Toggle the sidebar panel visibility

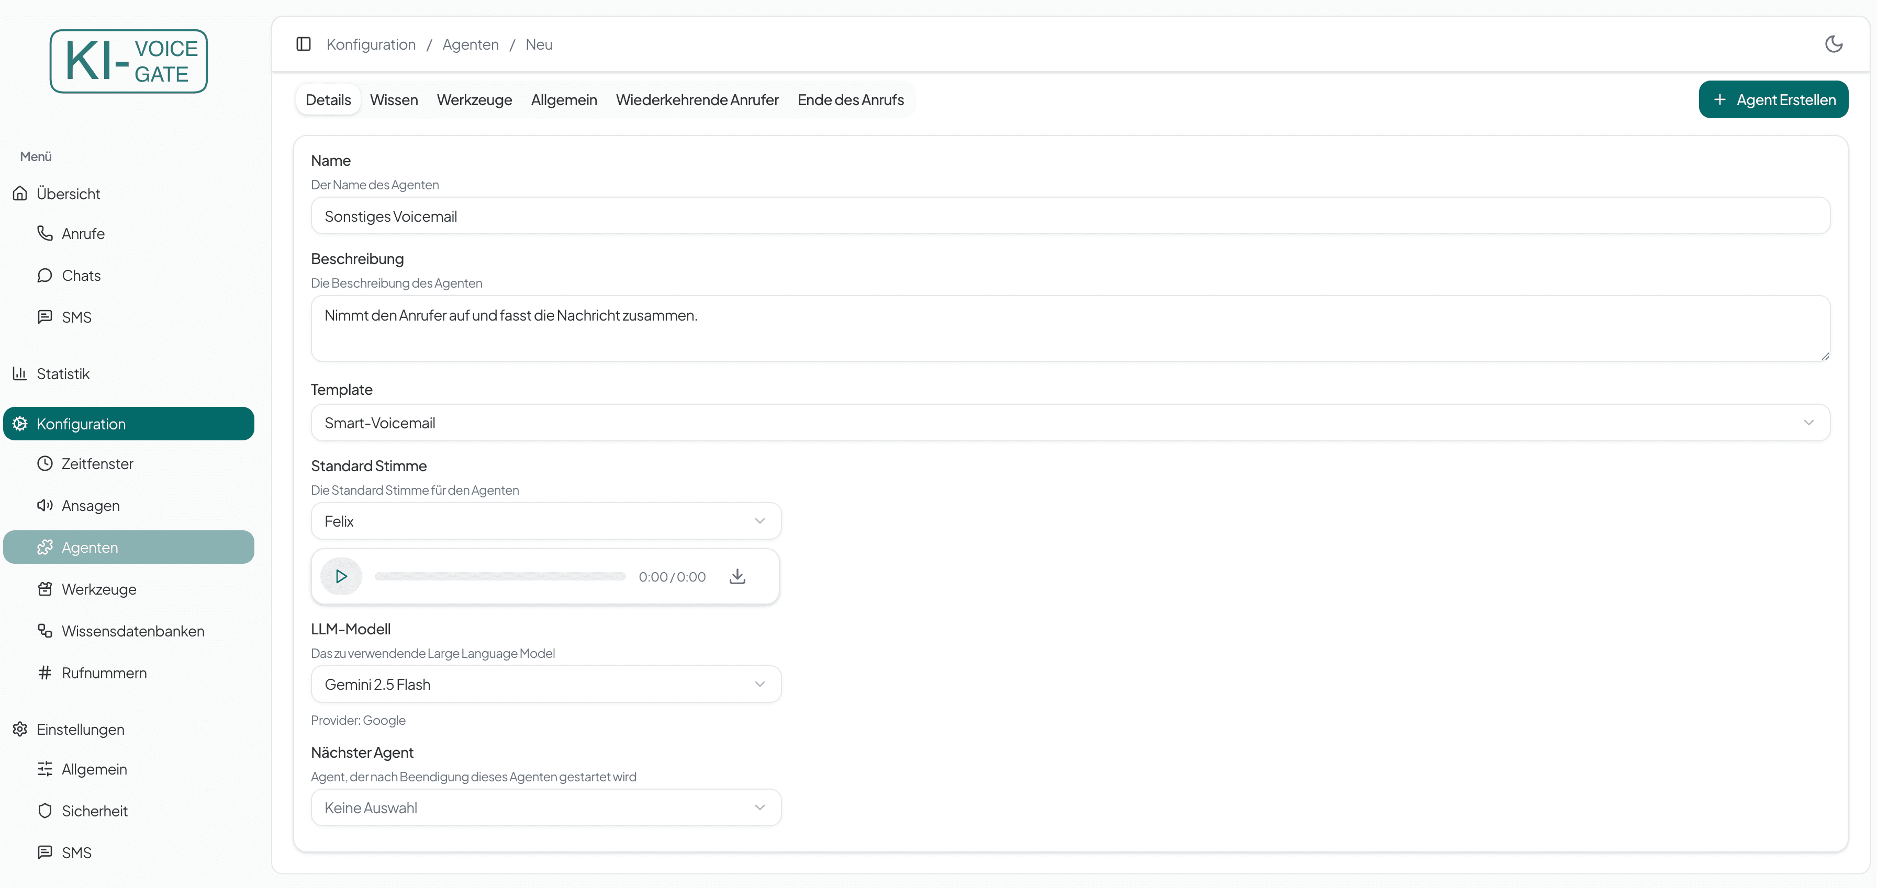click(304, 44)
